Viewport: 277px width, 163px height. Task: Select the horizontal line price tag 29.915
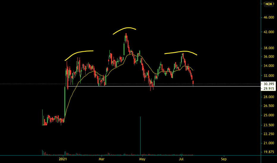pyautogui.click(x=268, y=89)
